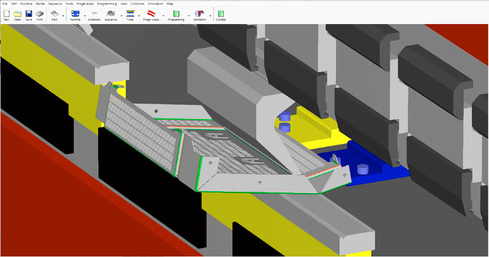Click the Finger stops toolbar icon
Image resolution: width=489 pixels, height=257 pixels.
(x=151, y=15)
